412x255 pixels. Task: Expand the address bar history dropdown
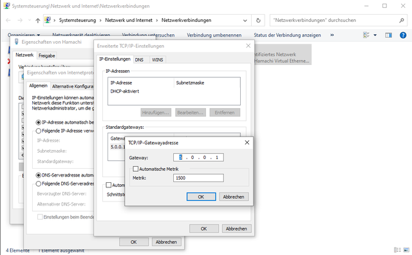pos(245,21)
